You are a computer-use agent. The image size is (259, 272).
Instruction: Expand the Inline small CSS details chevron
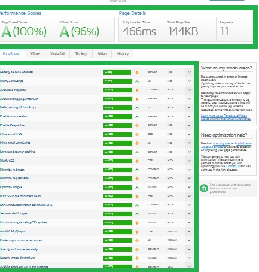189,134
